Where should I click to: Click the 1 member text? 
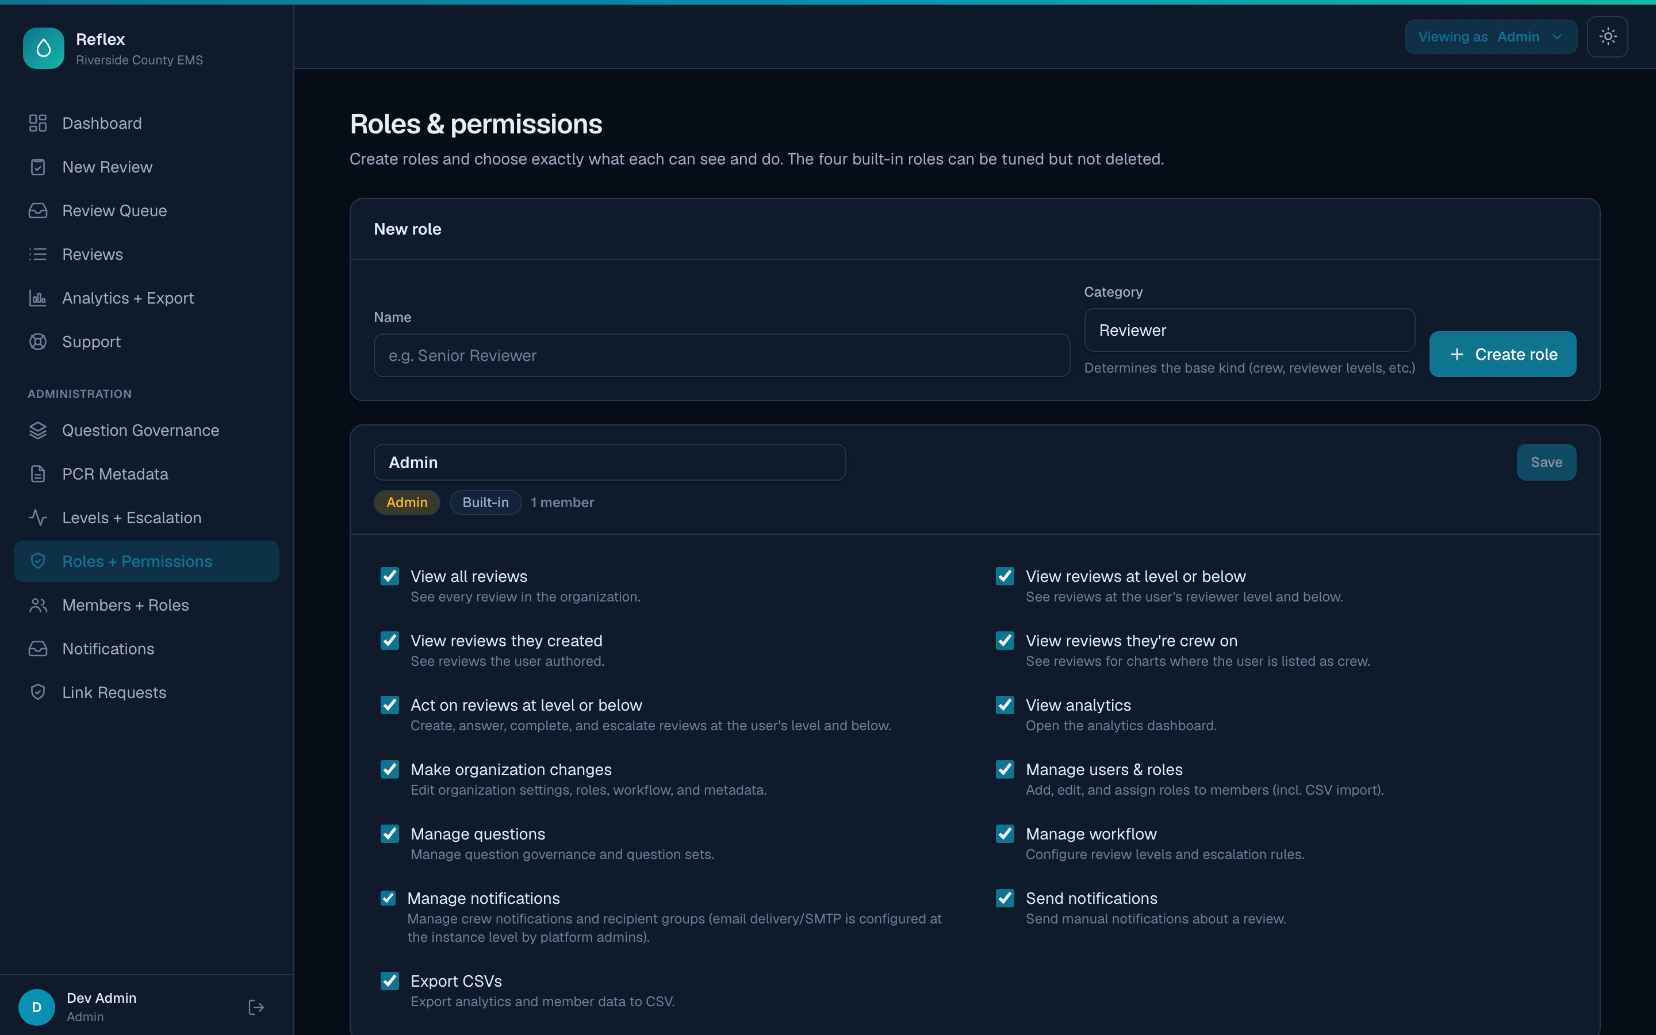[562, 503]
